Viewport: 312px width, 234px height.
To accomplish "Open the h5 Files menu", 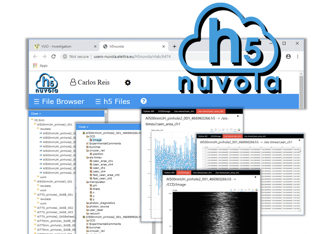I will 113,101.
